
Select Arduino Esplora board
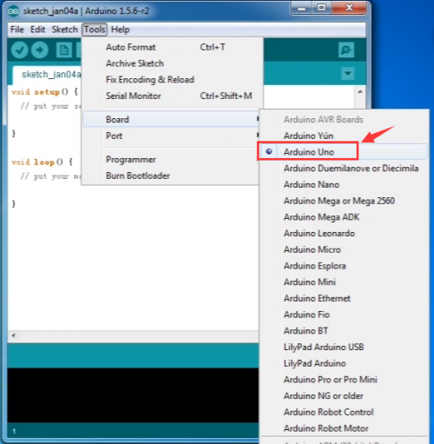pos(344,266)
